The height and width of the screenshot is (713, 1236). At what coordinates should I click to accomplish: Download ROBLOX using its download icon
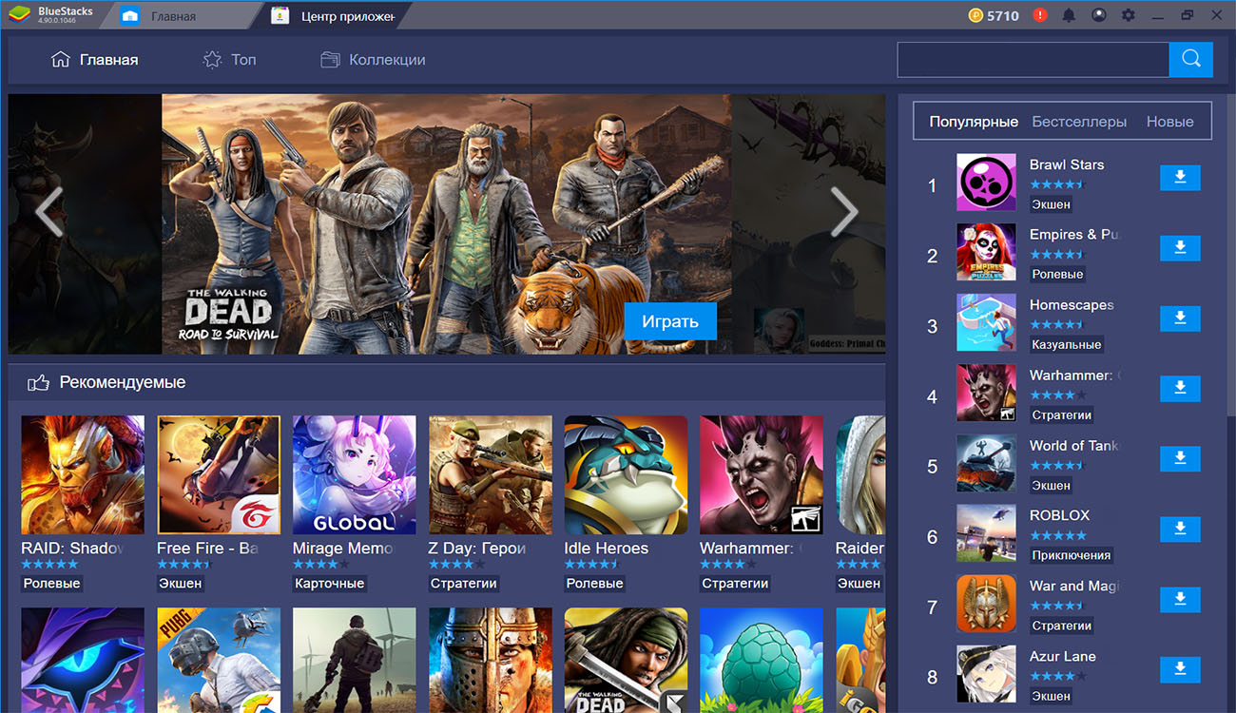[x=1180, y=530]
